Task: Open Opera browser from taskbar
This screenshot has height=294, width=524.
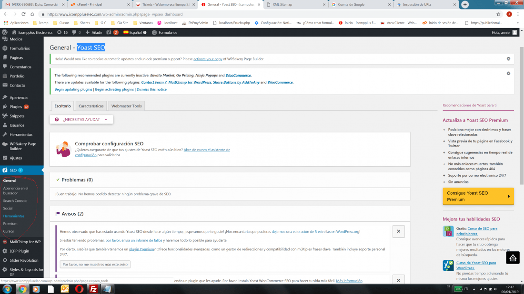Action: 79,289
